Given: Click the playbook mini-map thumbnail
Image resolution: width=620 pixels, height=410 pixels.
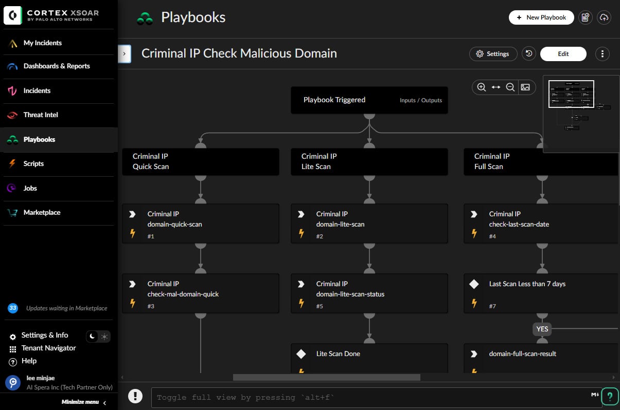Looking at the screenshot, I should point(571,94).
